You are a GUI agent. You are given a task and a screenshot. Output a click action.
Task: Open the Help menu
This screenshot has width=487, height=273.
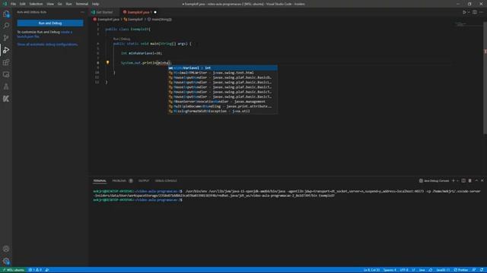pos(96,4)
